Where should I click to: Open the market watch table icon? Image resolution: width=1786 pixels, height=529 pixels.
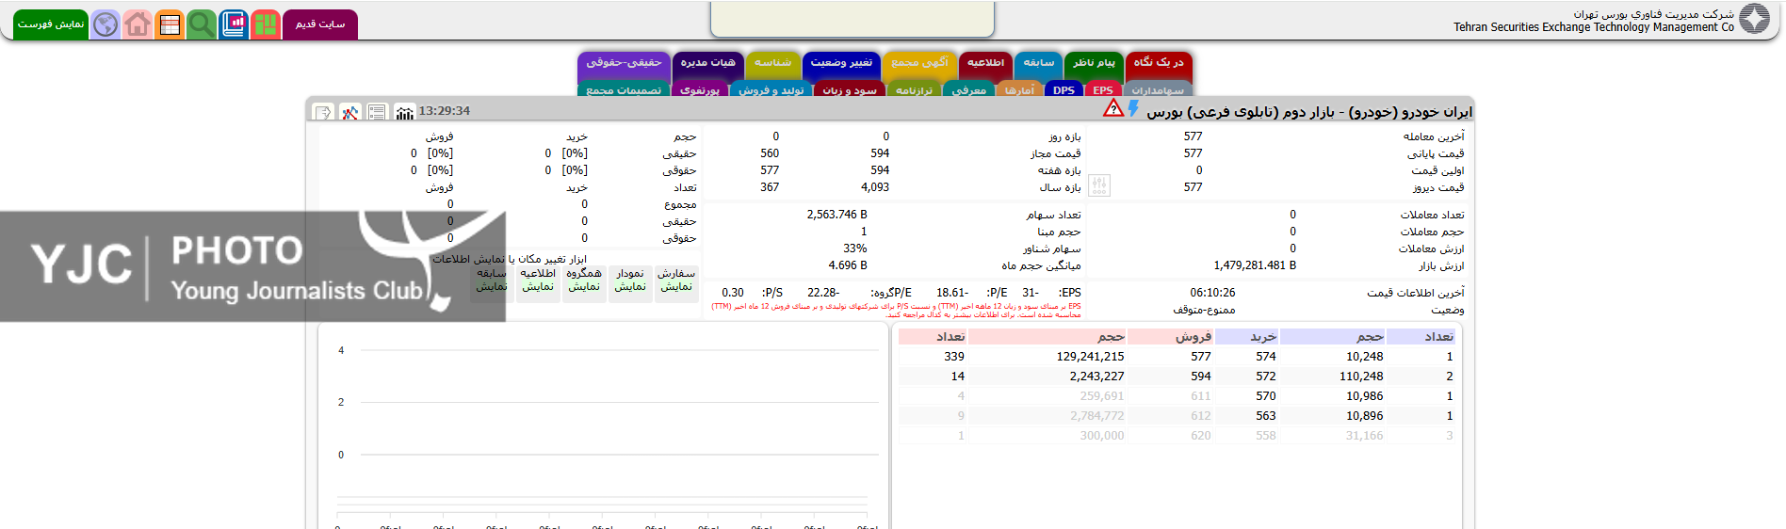click(170, 24)
